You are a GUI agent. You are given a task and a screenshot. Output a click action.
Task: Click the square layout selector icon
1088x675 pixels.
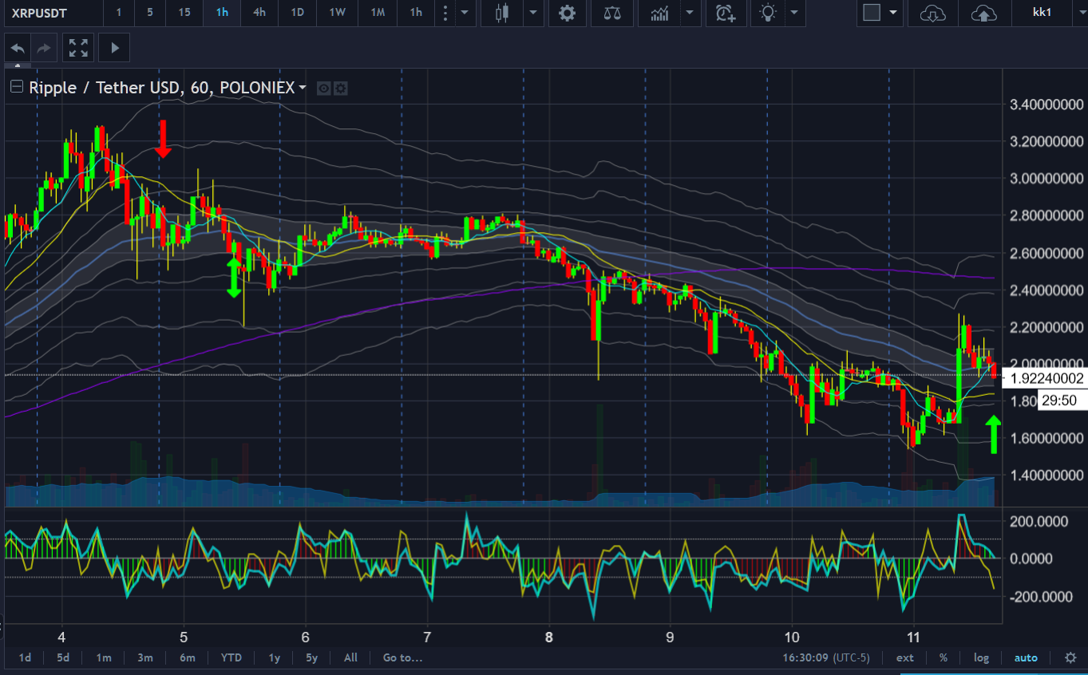click(872, 13)
